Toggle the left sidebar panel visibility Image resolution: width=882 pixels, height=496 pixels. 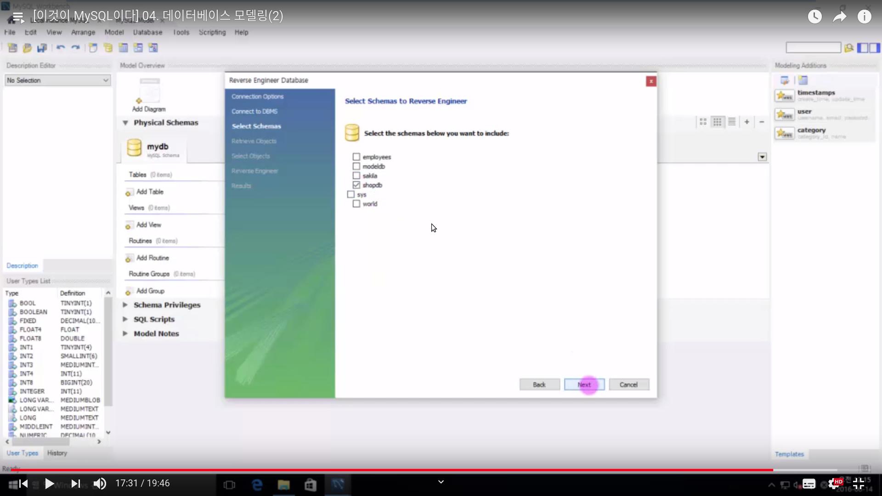(x=863, y=48)
